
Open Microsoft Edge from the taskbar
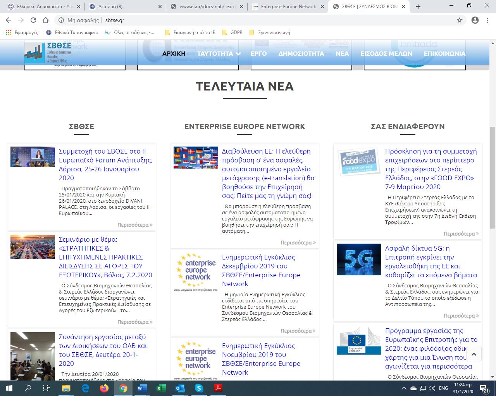pyautogui.click(x=85, y=388)
